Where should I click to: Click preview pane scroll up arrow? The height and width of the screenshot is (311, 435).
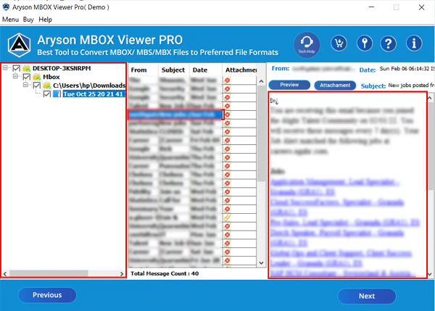430,98
